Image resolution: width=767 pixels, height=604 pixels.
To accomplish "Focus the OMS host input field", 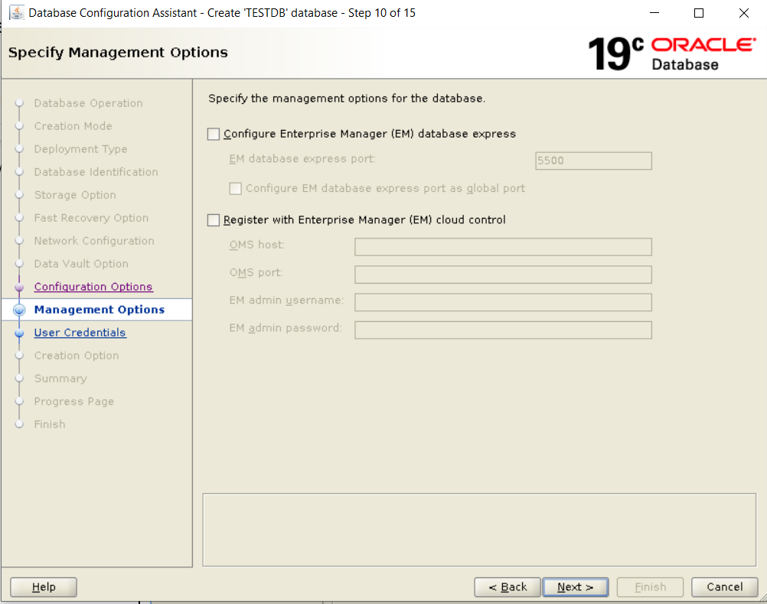I will (x=503, y=247).
